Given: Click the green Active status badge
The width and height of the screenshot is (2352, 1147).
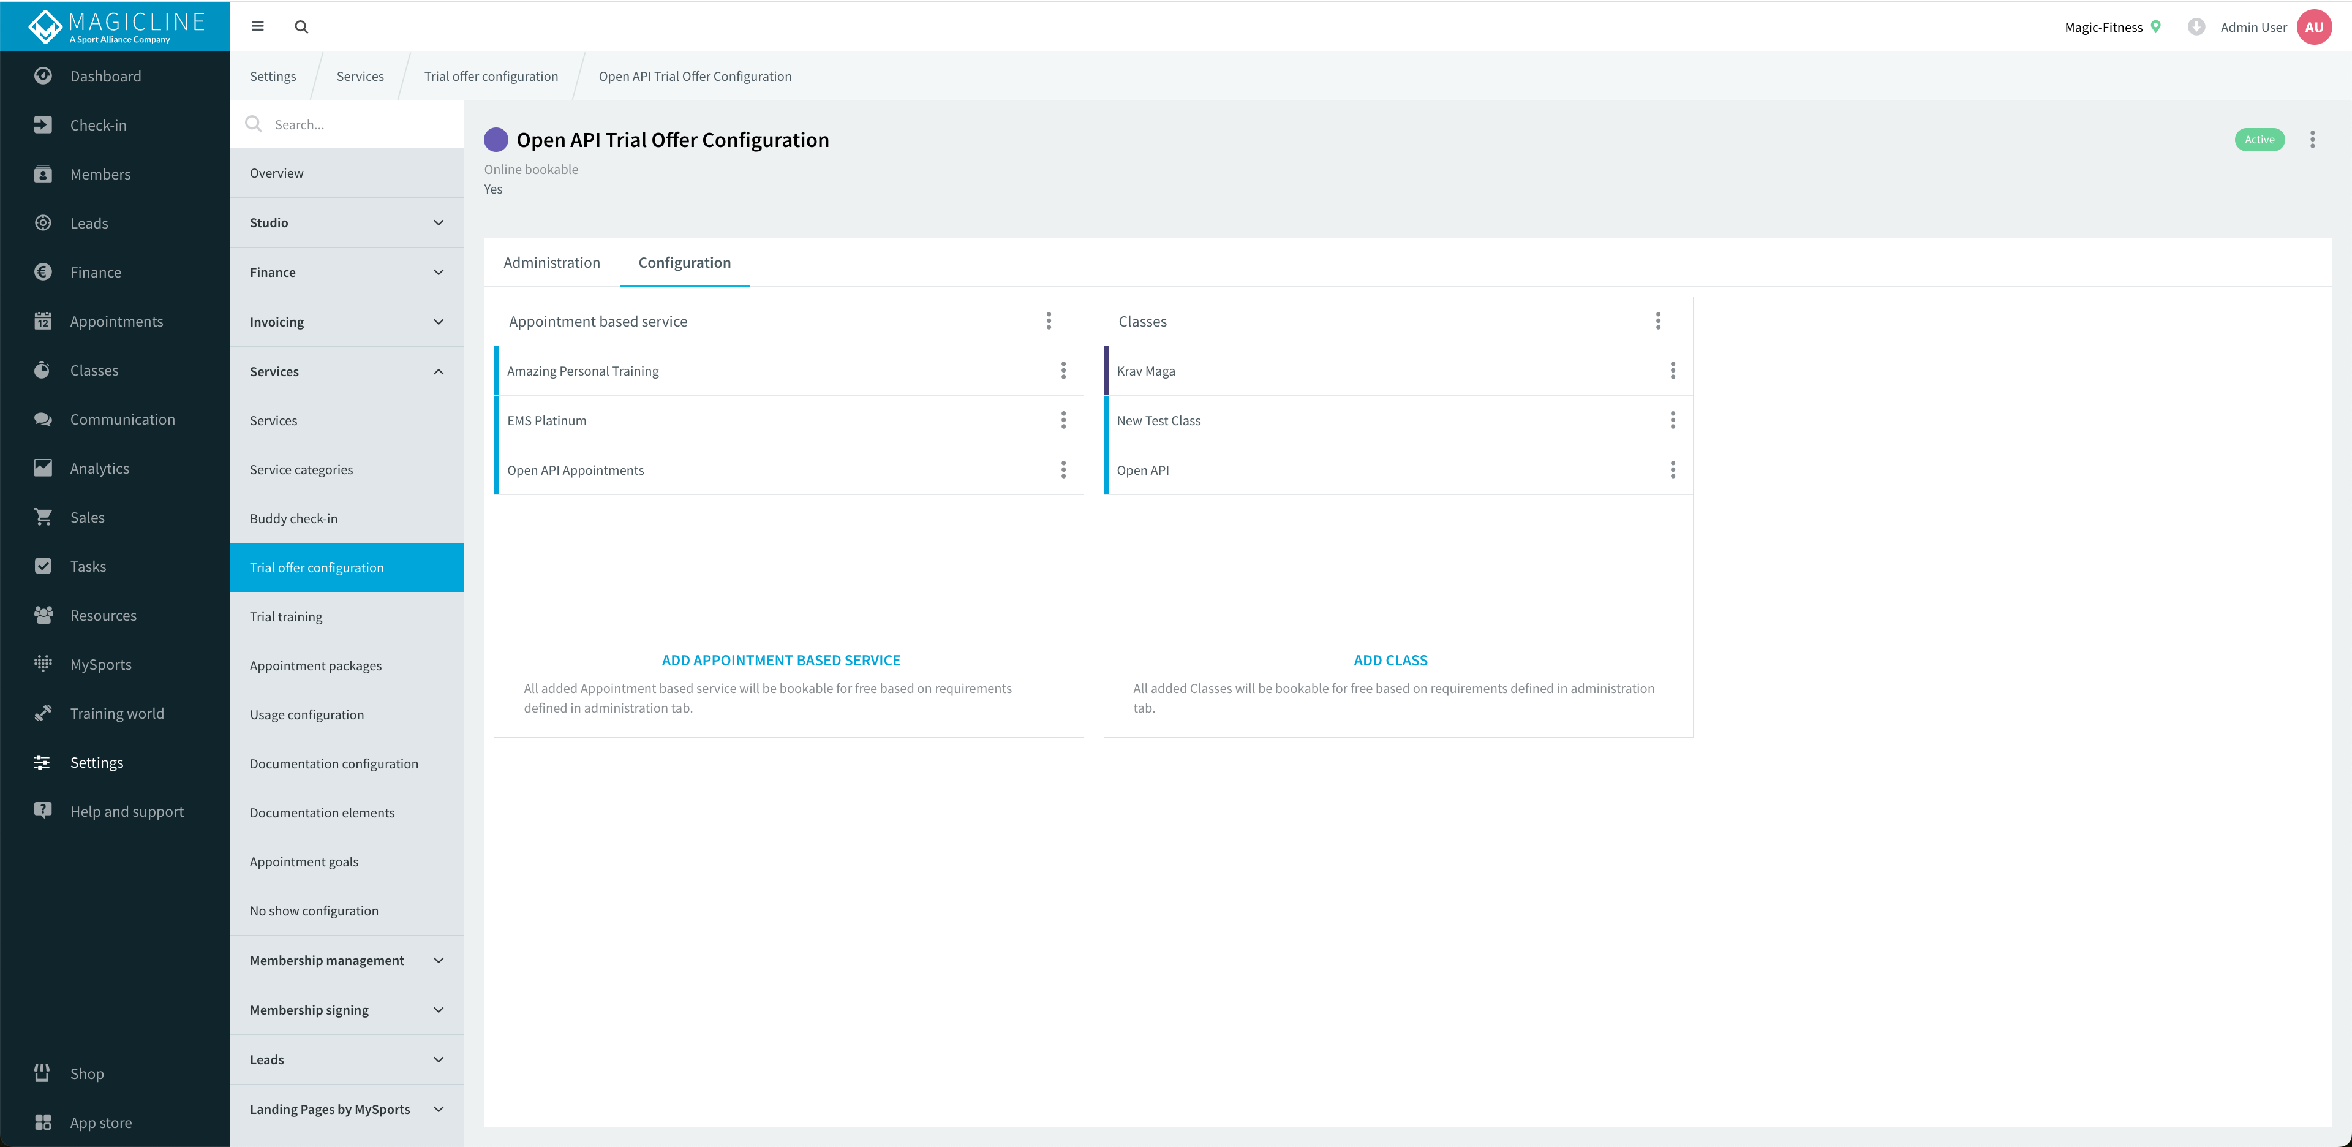Looking at the screenshot, I should pos(2259,140).
